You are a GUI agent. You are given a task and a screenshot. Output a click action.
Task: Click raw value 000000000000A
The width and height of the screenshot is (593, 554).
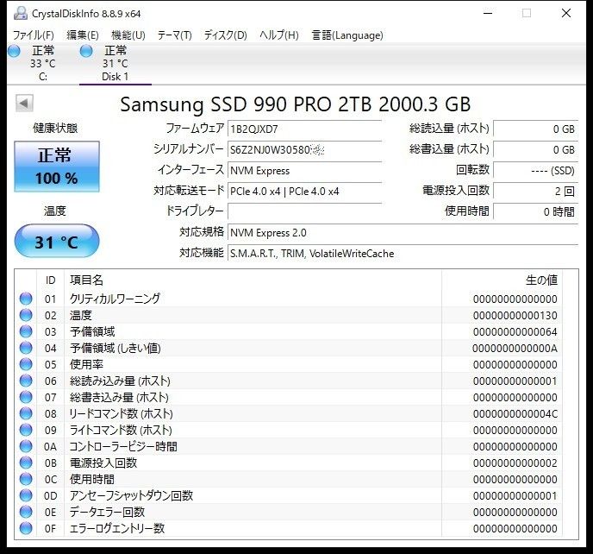pos(515,349)
